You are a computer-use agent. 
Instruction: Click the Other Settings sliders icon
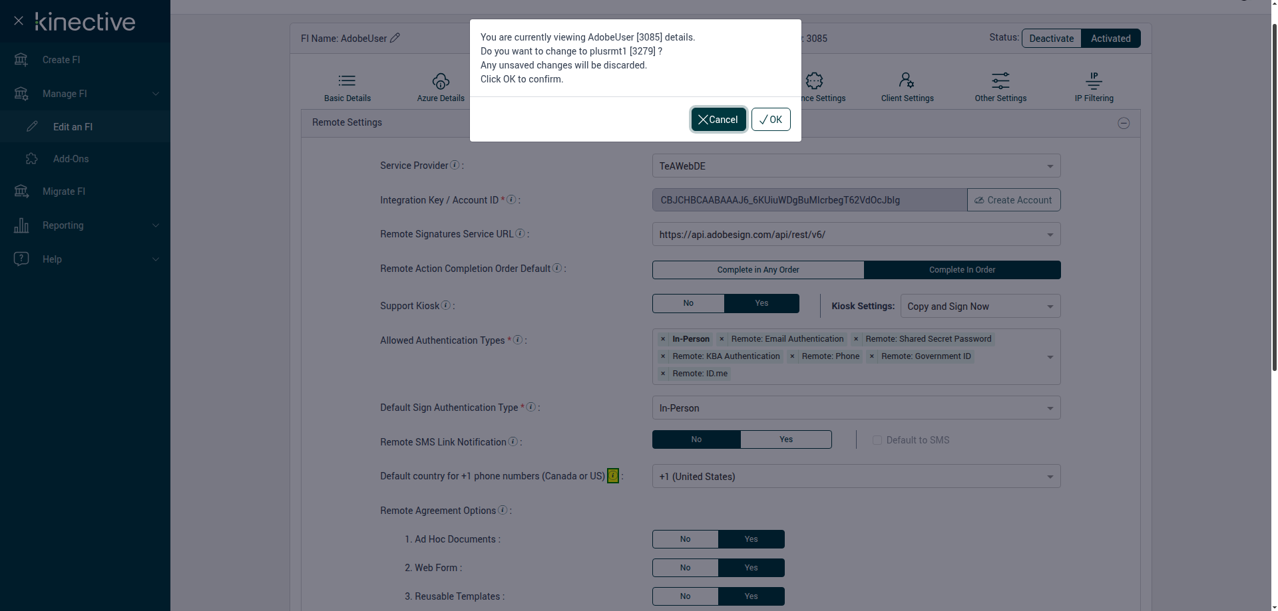click(x=1000, y=81)
